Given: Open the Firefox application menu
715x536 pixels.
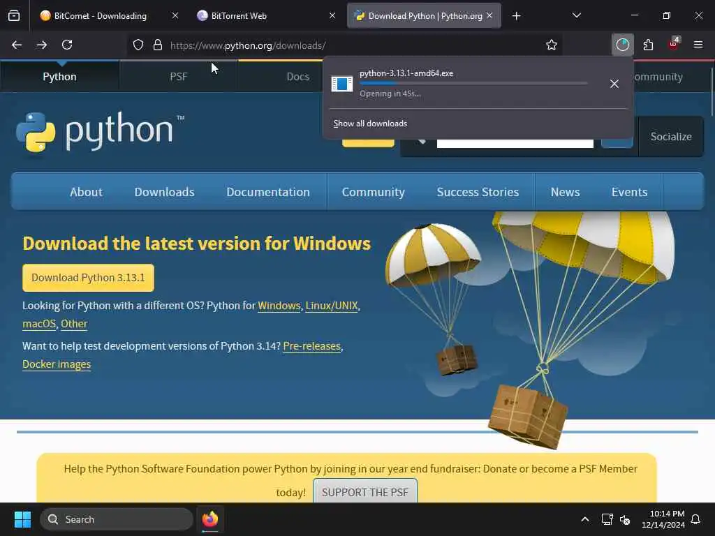Looking at the screenshot, I should pyautogui.click(x=698, y=45).
